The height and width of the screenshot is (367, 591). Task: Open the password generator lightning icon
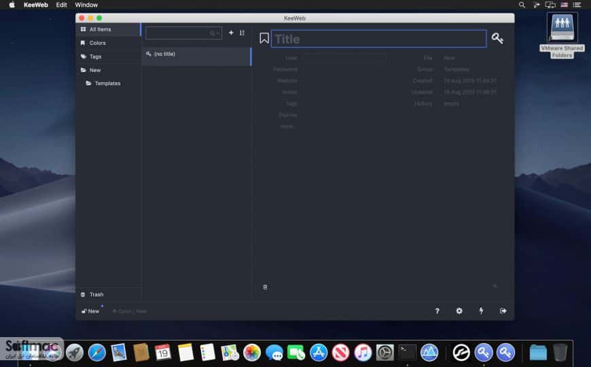(x=482, y=311)
